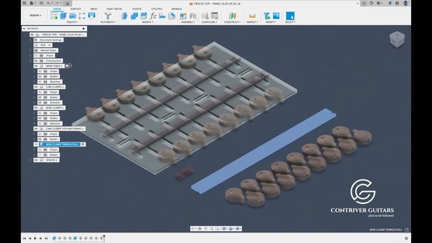Click the Undo arrow icon

point(49,3)
